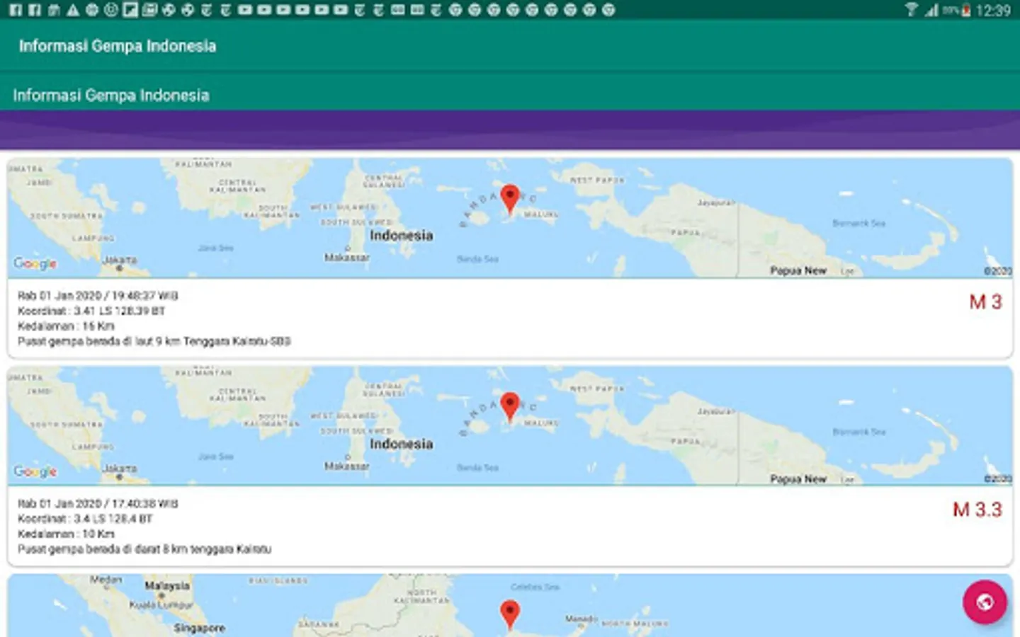
Task: Click the Java Sea label on the M 3.3 card map
Action: tap(216, 457)
